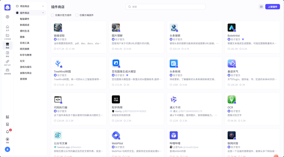
Task: Click inside the search input field
Action: click(x=165, y=7)
